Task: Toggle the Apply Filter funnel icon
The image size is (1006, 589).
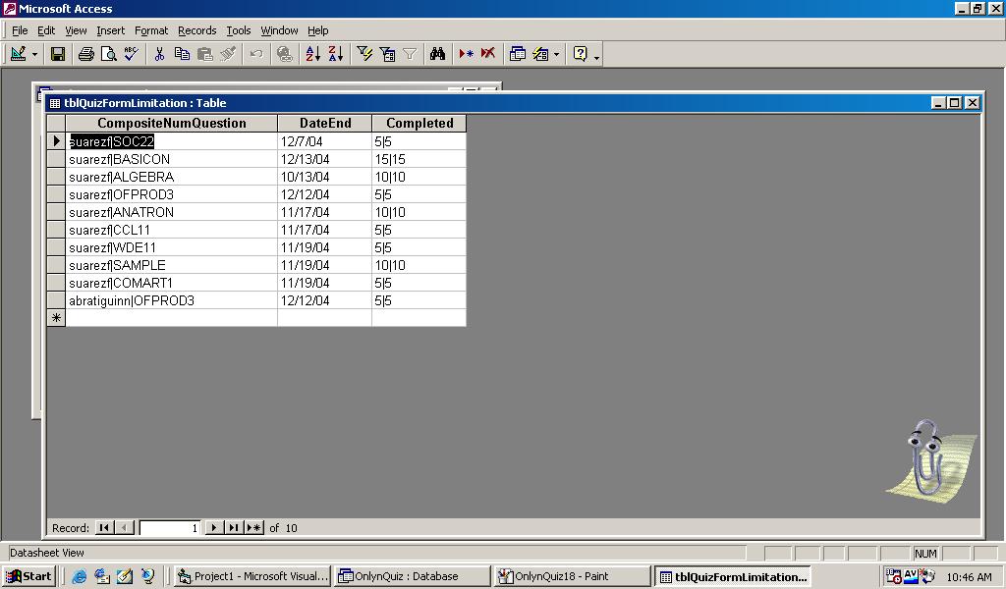Action: [x=410, y=54]
